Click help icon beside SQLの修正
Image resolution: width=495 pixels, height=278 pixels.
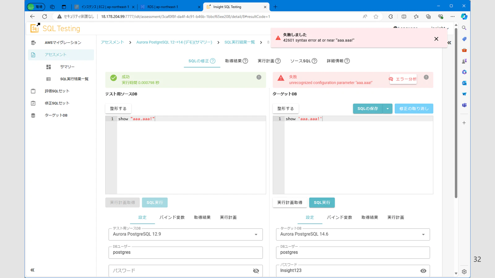click(x=213, y=61)
